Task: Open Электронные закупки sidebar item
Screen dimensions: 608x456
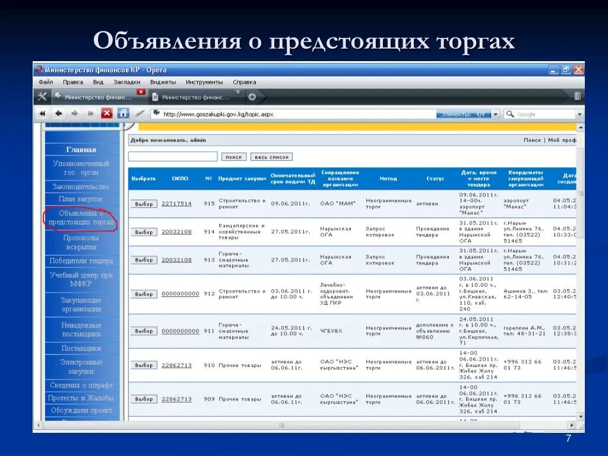Action: tap(81, 366)
